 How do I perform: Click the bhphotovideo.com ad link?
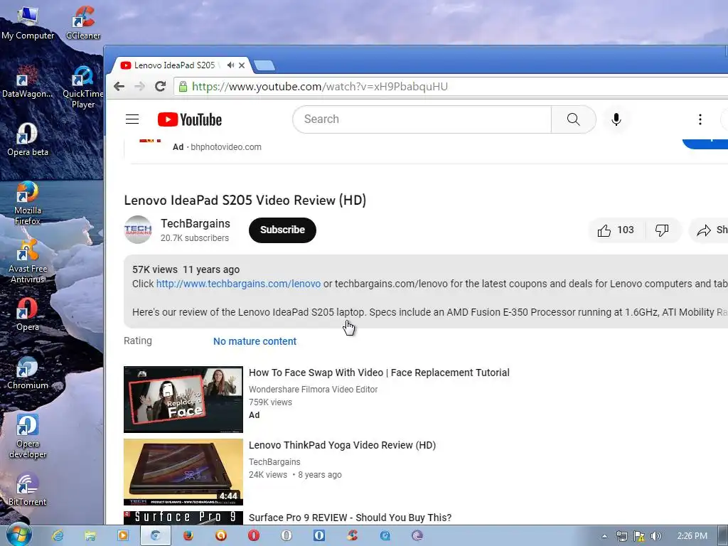(225, 146)
